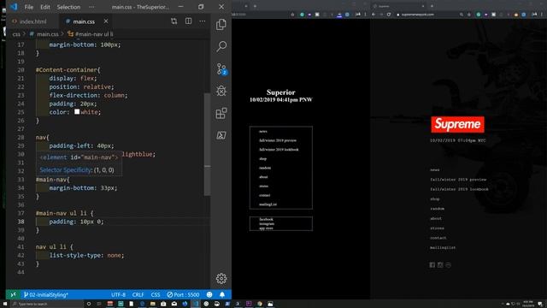The width and height of the screenshot is (547, 308).
Task: Click the Facebook icon on Supreme page
Action: pos(432,264)
